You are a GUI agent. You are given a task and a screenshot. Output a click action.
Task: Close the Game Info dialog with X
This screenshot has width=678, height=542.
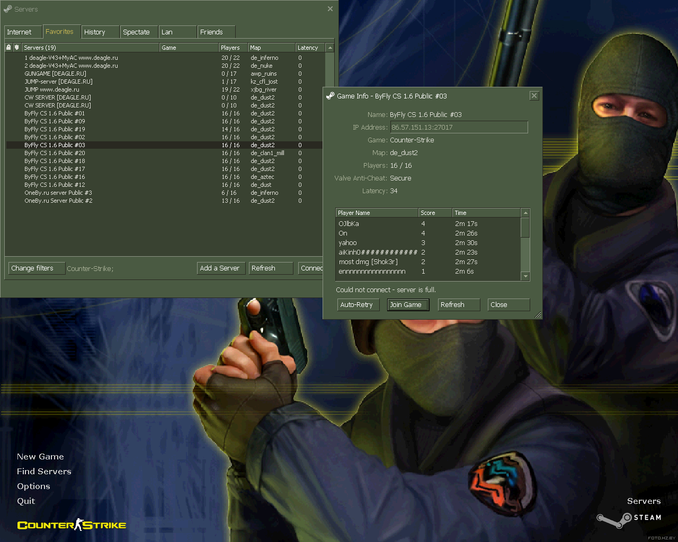tap(534, 96)
